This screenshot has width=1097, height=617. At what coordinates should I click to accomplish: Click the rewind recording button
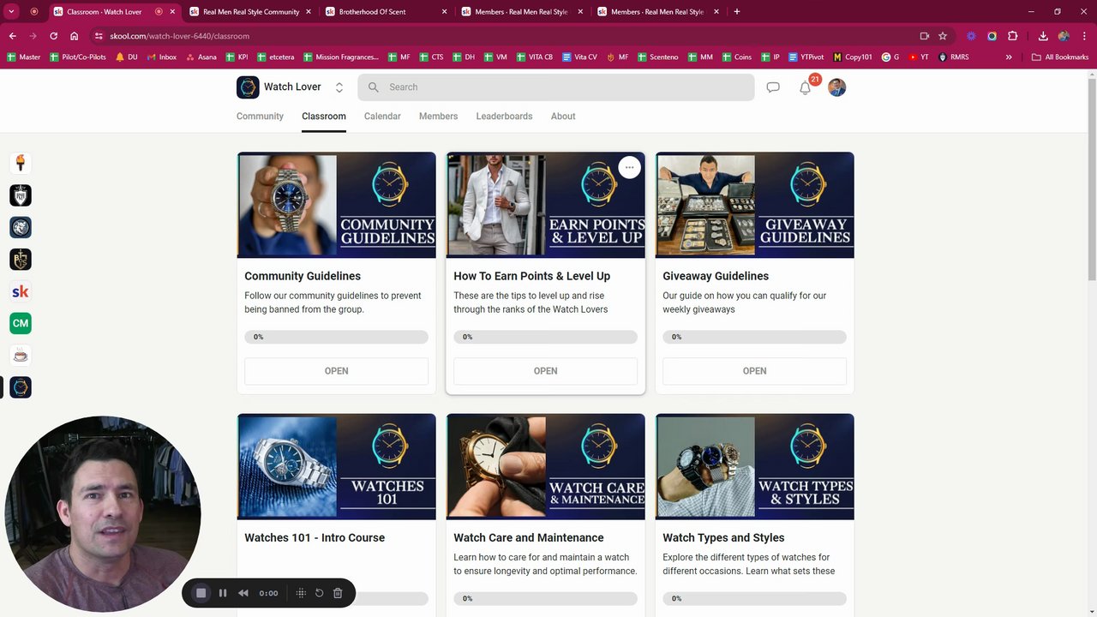(243, 593)
